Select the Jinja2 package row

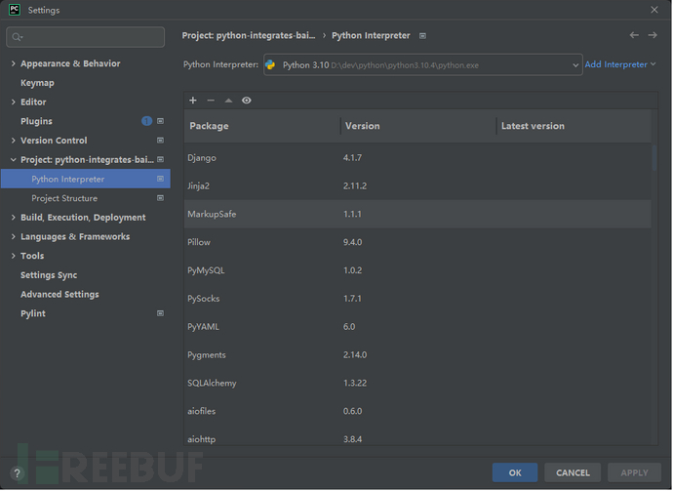417,185
